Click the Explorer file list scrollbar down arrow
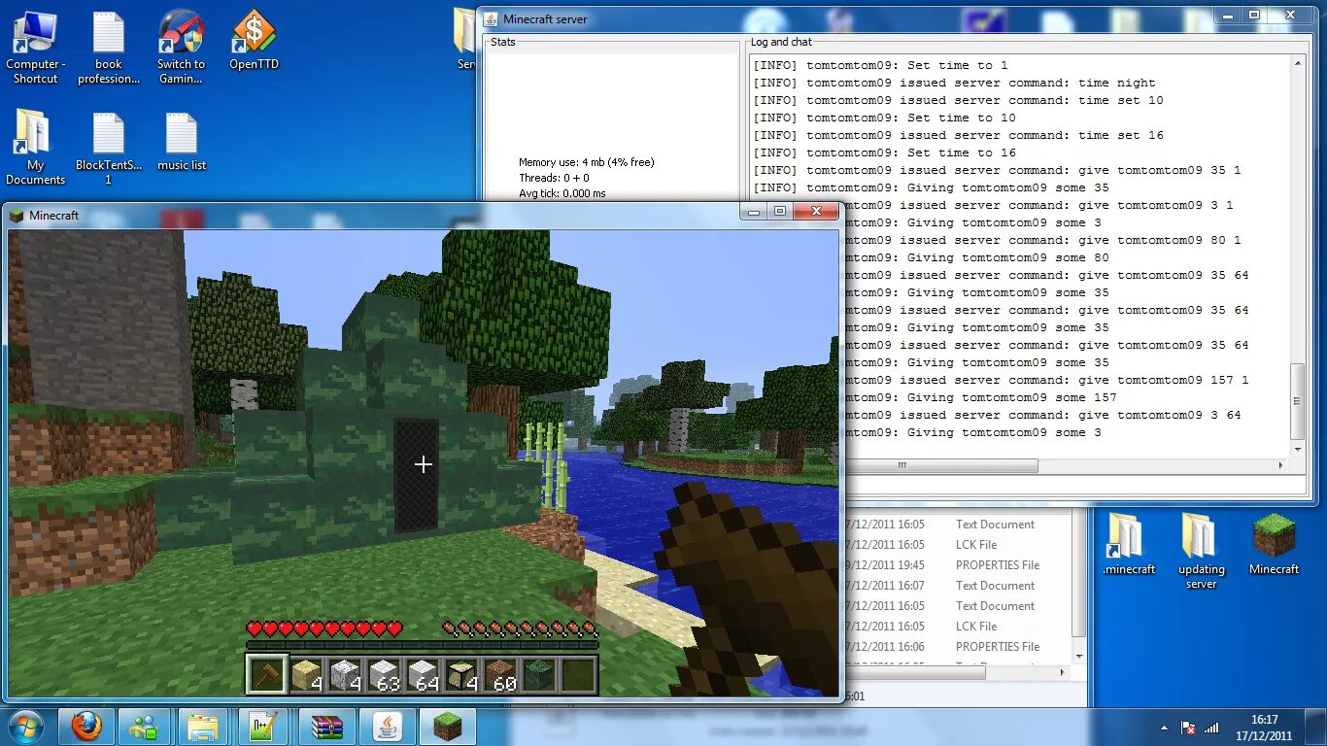 click(1077, 656)
